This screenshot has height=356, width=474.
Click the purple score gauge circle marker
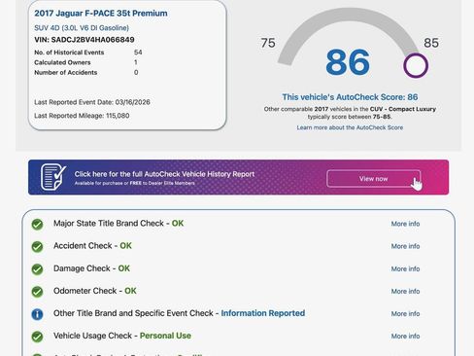pyautogui.click(x=416, y=65)
